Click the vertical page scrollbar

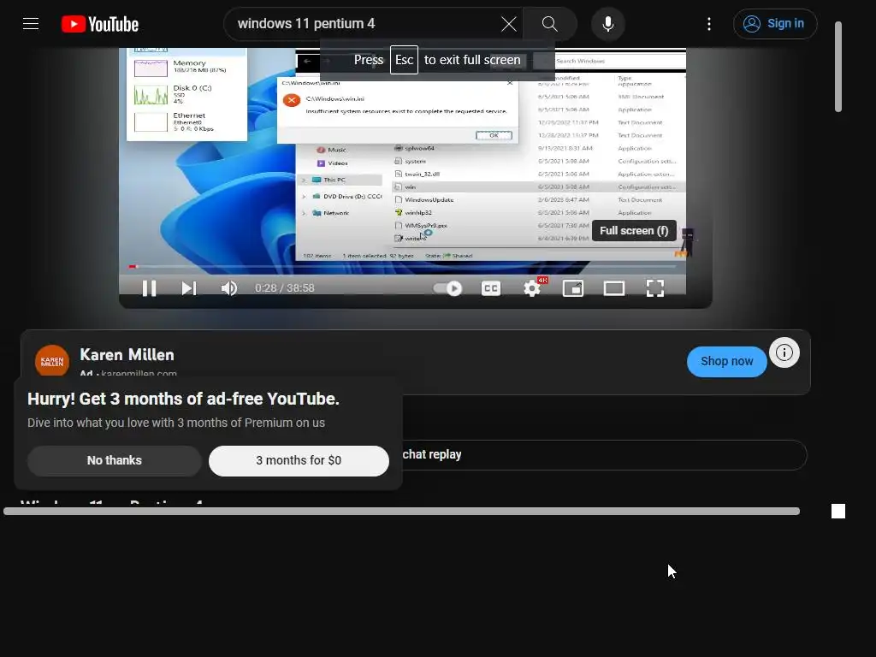pos(838,67)
